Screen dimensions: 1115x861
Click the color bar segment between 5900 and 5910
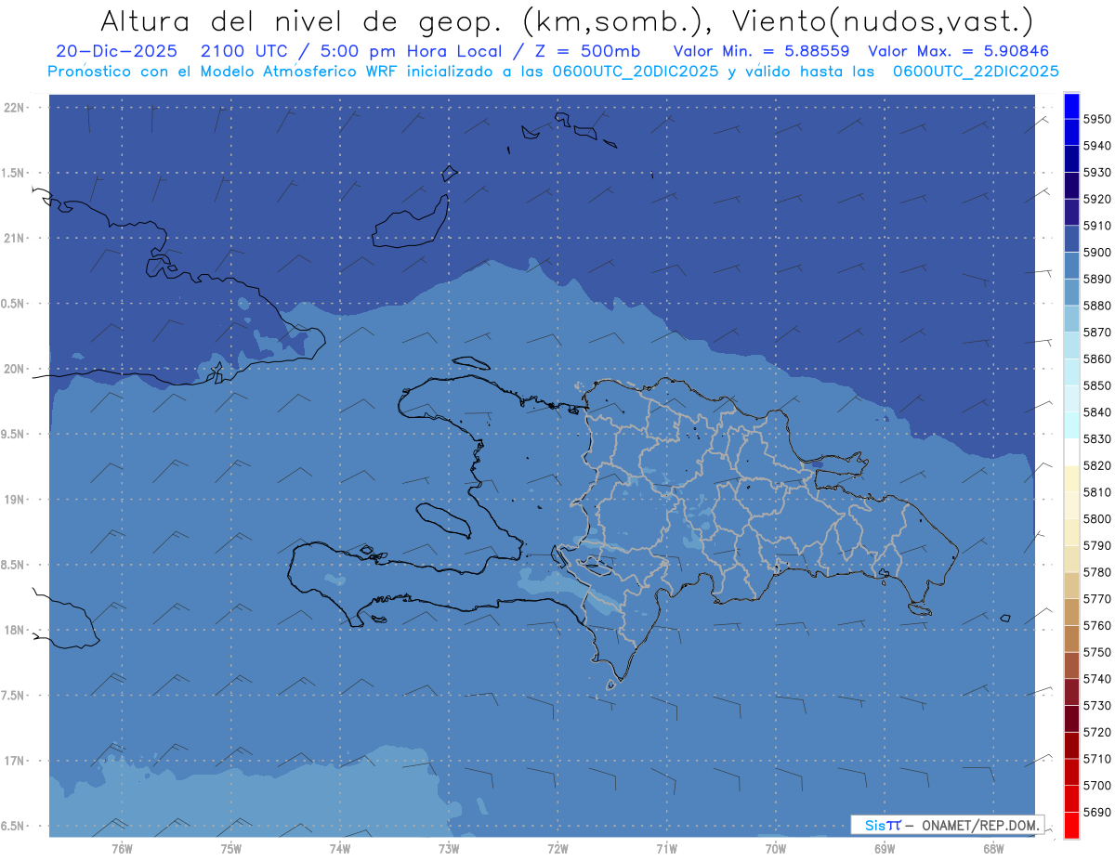pyautogui.click(x=1071, y=239)
